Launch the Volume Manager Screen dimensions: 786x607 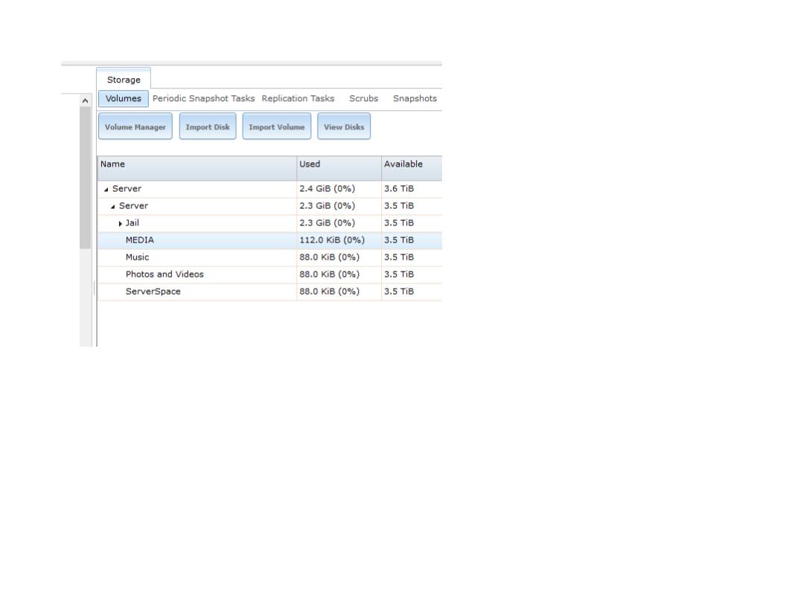135,126
